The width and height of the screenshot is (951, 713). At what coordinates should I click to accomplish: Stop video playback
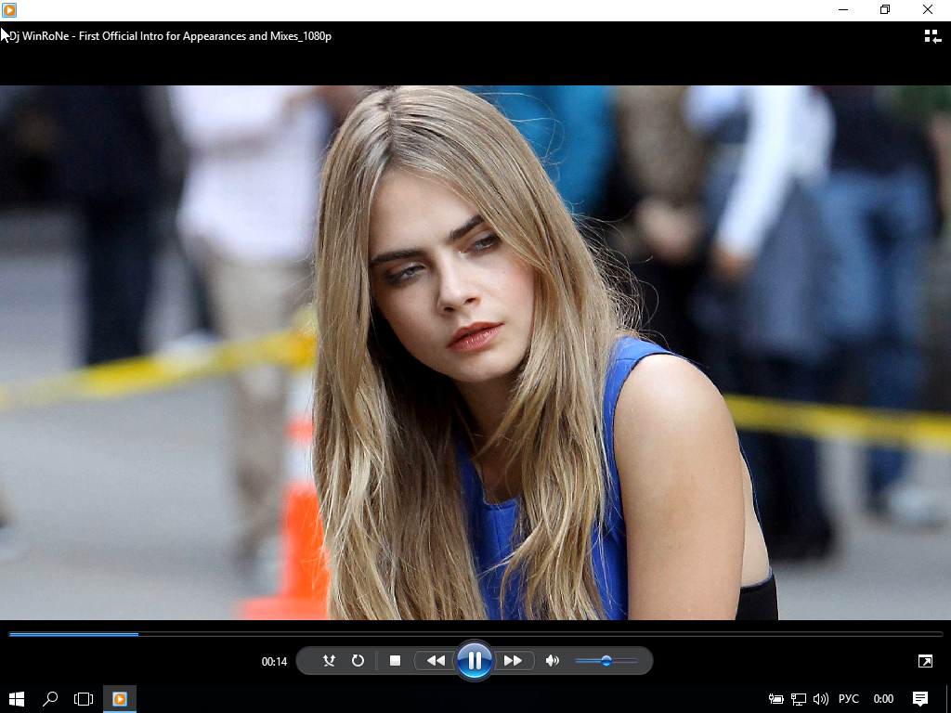click(395, 661)
